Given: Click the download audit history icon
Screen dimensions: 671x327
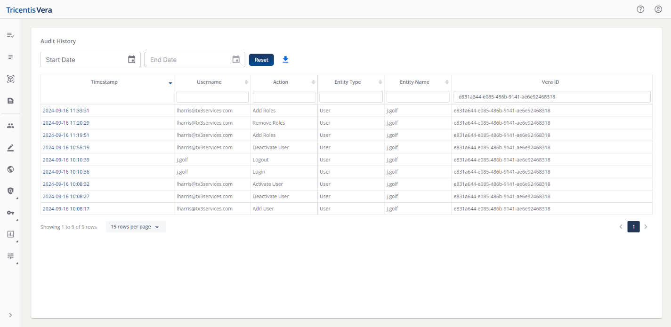Looking at the screenshot, I should pyautogui.click(x=285, y=60).
